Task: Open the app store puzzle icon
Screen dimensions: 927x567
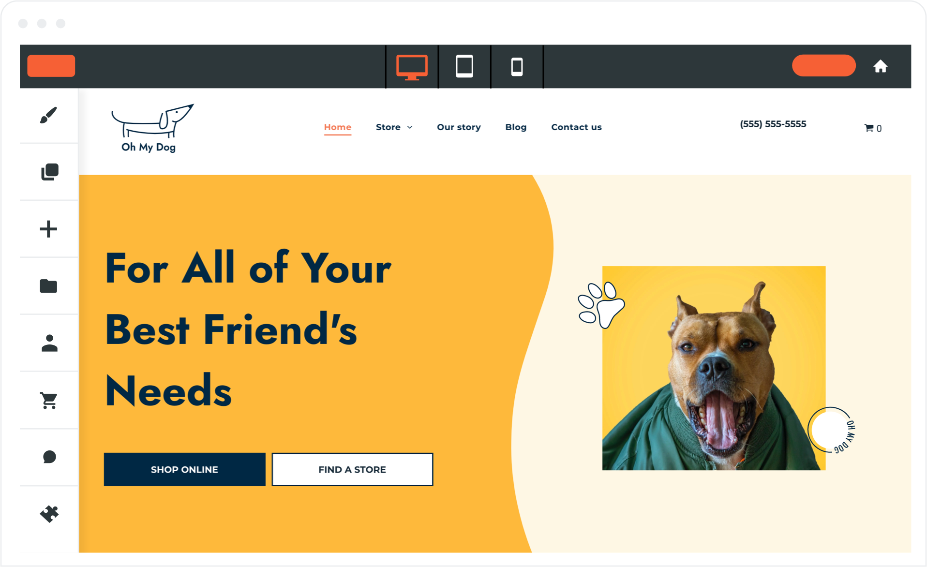Action: pyautogui.click(x=49, y=514)
